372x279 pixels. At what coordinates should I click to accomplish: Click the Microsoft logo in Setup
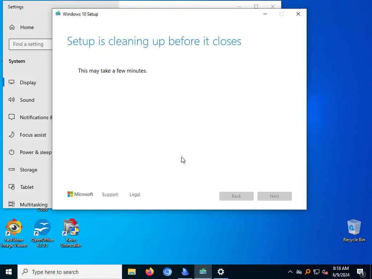(80, 194)
